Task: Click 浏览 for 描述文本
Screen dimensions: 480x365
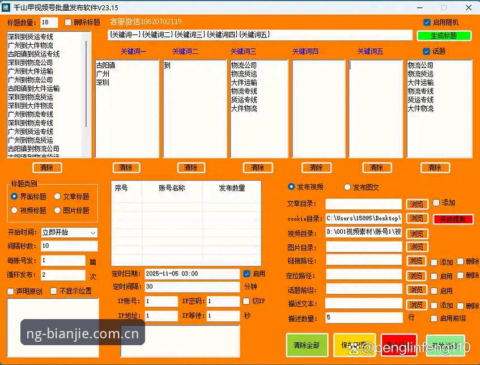Action: coord(416,305)
